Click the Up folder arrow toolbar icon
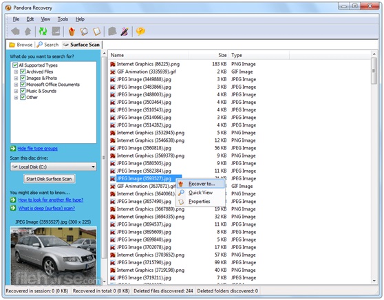Image resolution: width=384 pixels, height=300 pixels. tap(28, 31)
